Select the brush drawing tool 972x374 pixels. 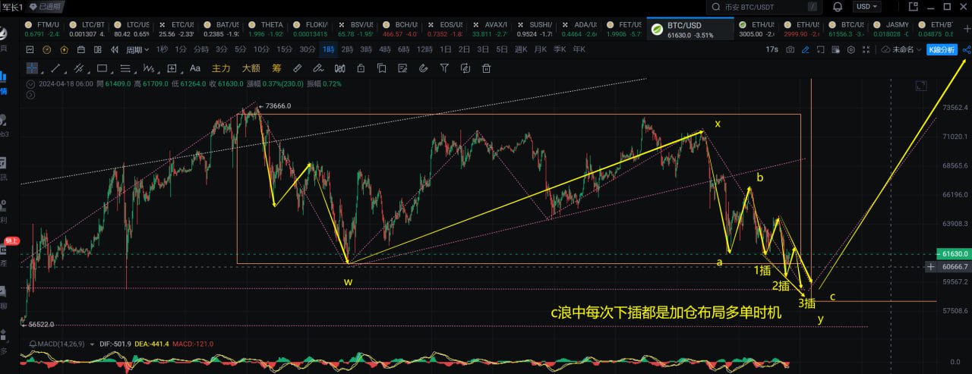(319, 68)
